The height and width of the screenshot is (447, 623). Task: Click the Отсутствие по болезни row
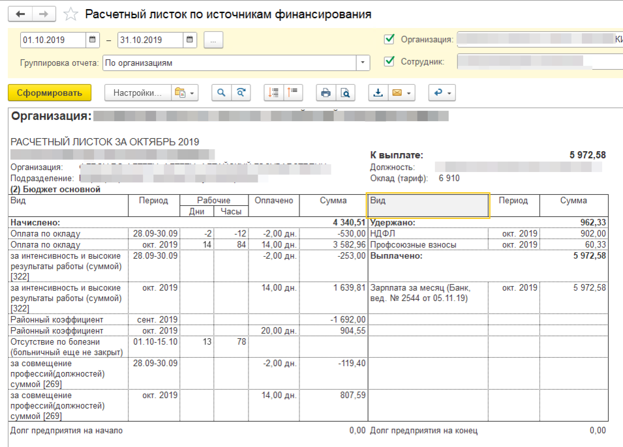67,347
